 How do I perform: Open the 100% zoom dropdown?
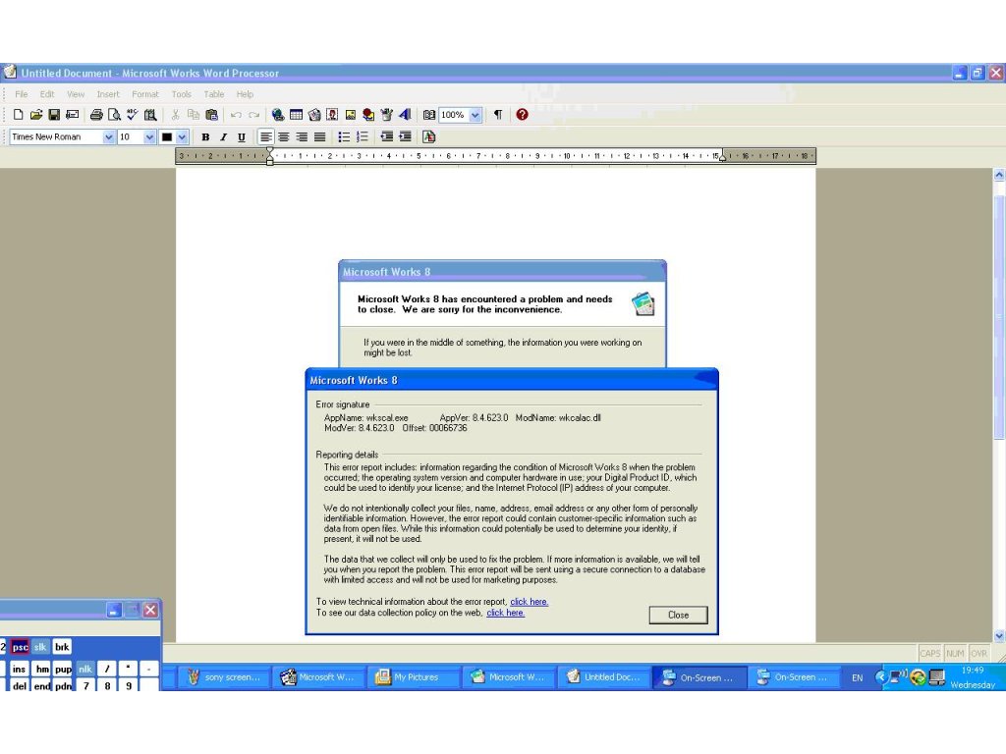(475, 115)
